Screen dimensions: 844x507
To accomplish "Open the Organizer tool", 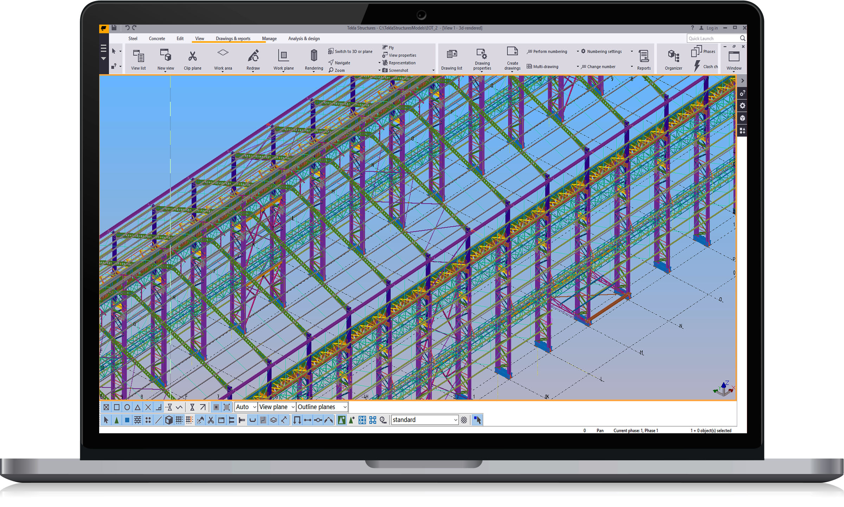I will pyautogui.click(x=673, y=56).
